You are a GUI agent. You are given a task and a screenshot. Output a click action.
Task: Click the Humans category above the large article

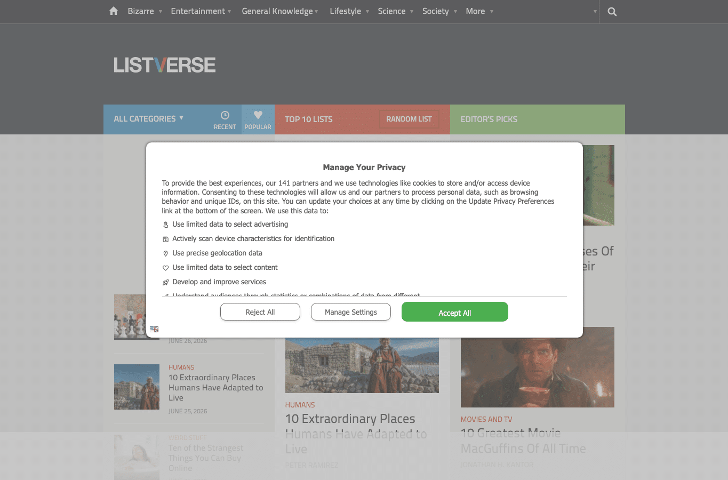[300, 405]
